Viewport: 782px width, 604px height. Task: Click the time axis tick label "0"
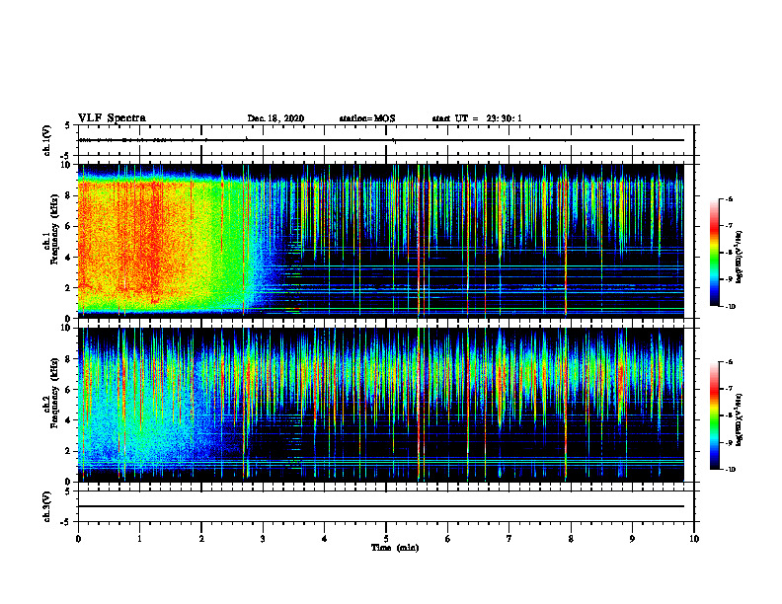tap(78, 539)
